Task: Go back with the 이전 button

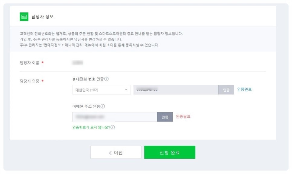Action: 116,152
